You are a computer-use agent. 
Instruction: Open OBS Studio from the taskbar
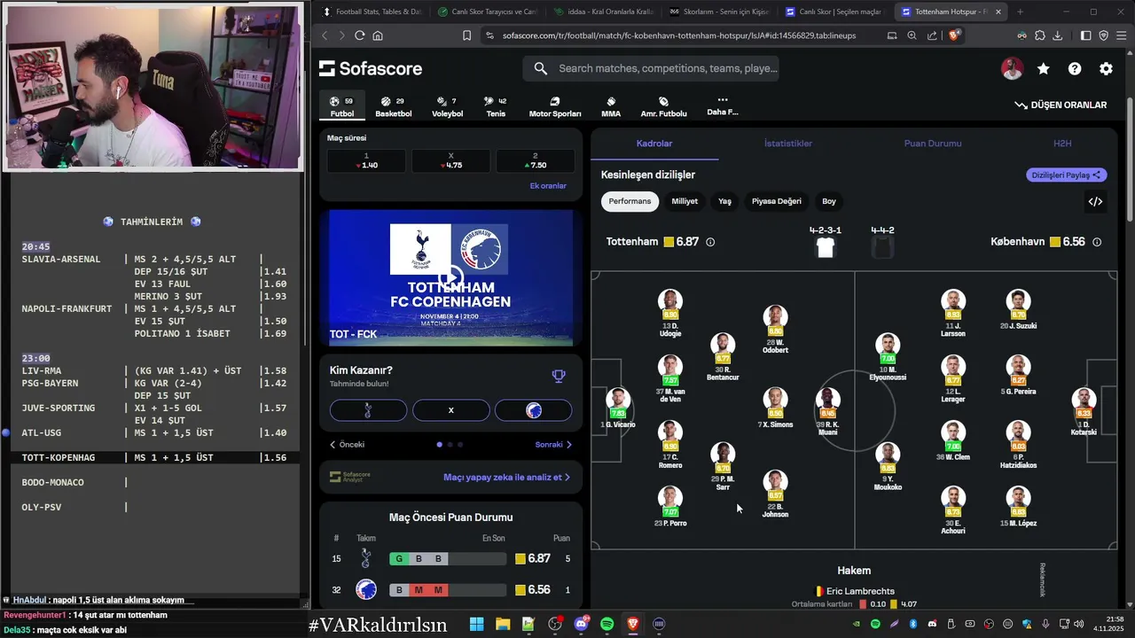[x=555, y=624]
